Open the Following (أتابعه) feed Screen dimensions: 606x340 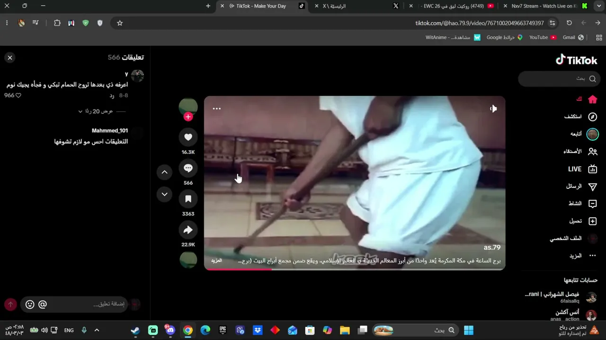click(584, 134)
